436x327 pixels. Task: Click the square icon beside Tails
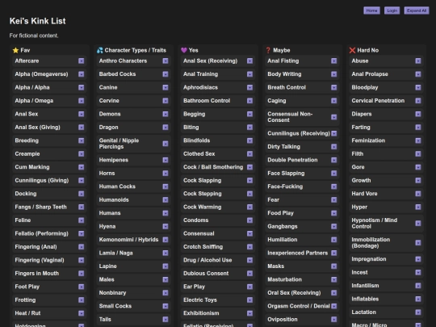pos(166,319)
